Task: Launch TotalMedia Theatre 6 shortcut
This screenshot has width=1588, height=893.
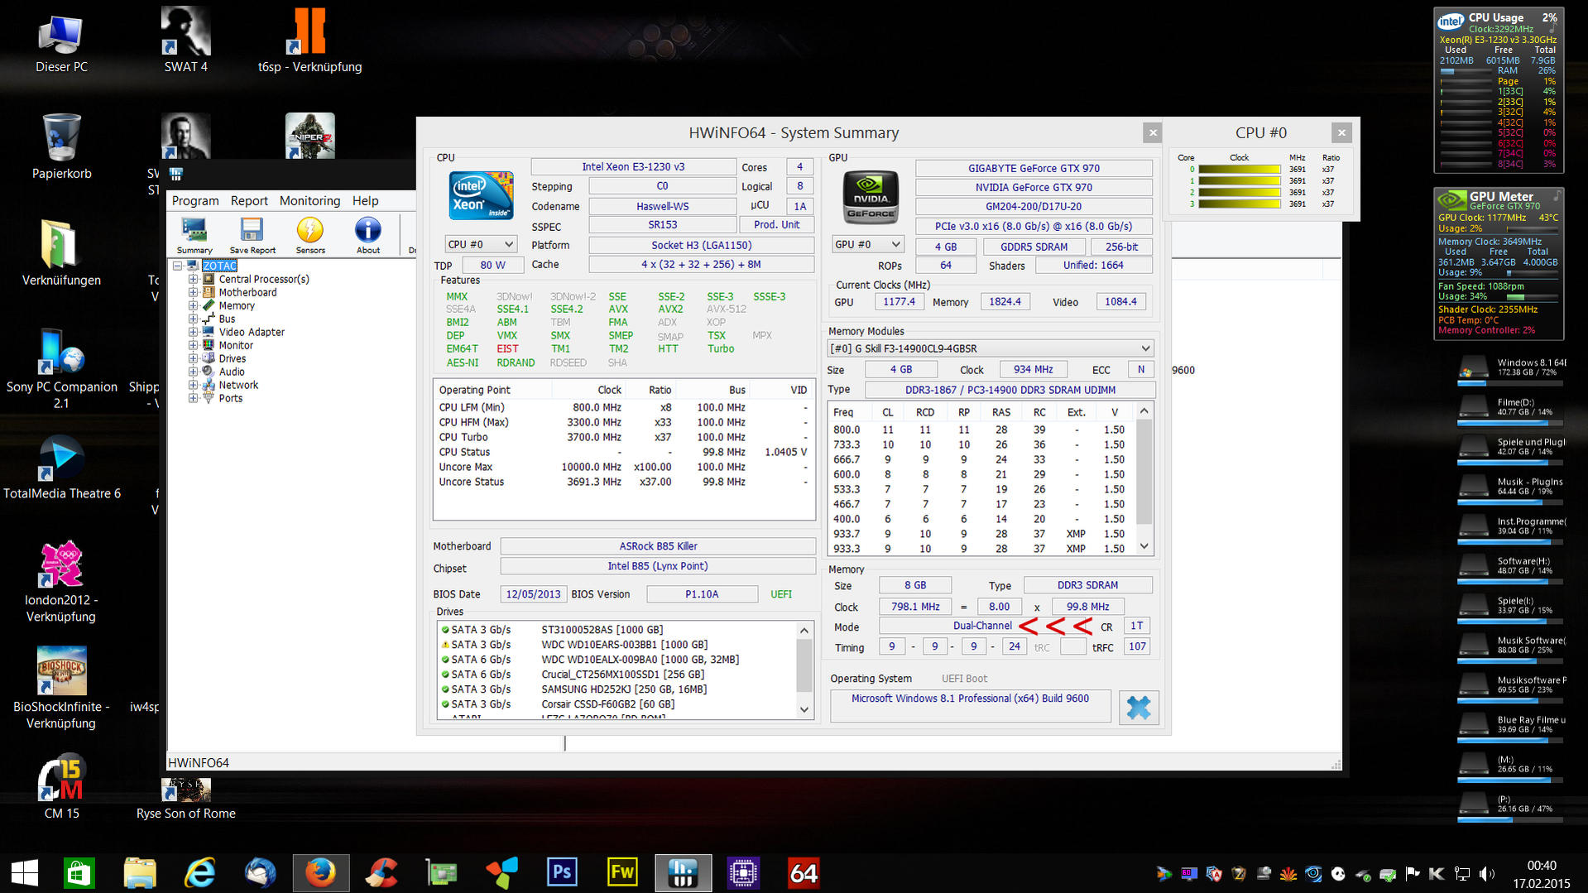Action: (x=61, y=468)
